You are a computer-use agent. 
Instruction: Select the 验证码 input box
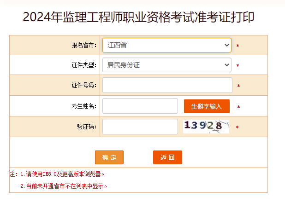pos(140,127)
